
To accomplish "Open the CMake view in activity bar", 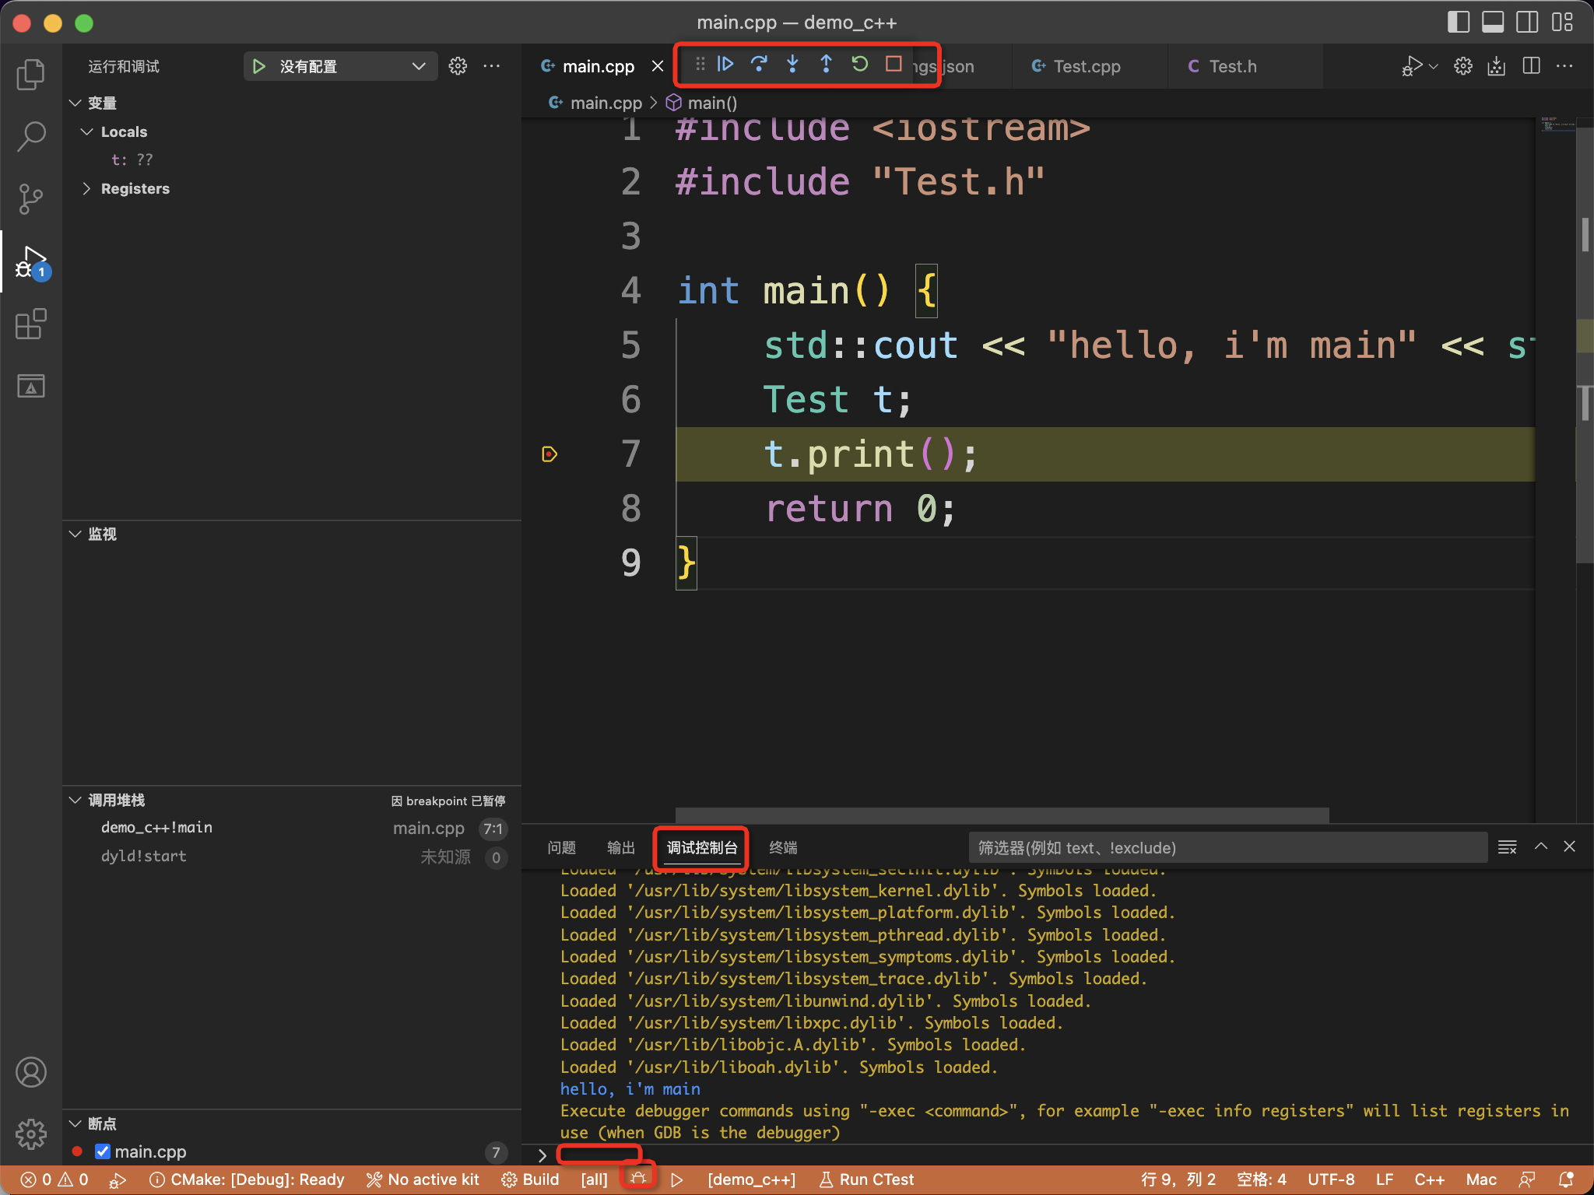I will [31, 386].
